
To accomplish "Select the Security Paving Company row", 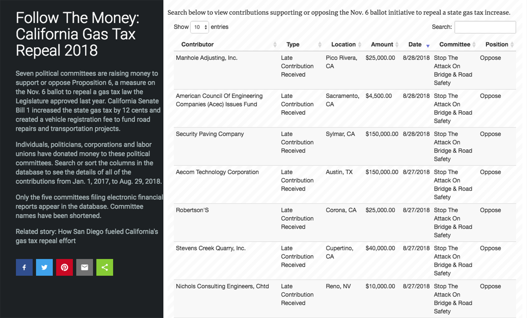I will [x=210, y=134].
